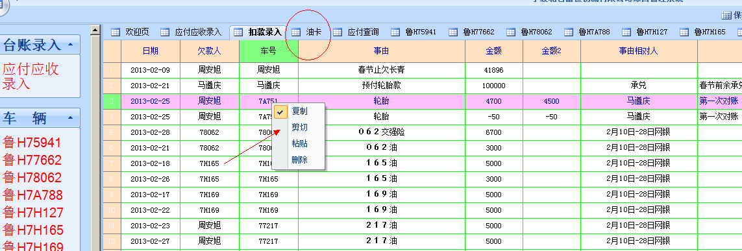Click the amount cell 6700
This screenshot has height=251, width=742.
494,132
